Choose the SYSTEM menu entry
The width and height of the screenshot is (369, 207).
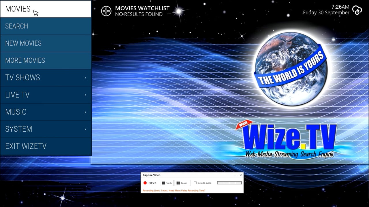(46, 129)
